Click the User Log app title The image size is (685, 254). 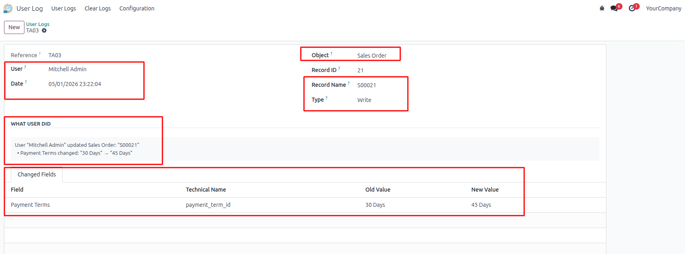(30, 8)
